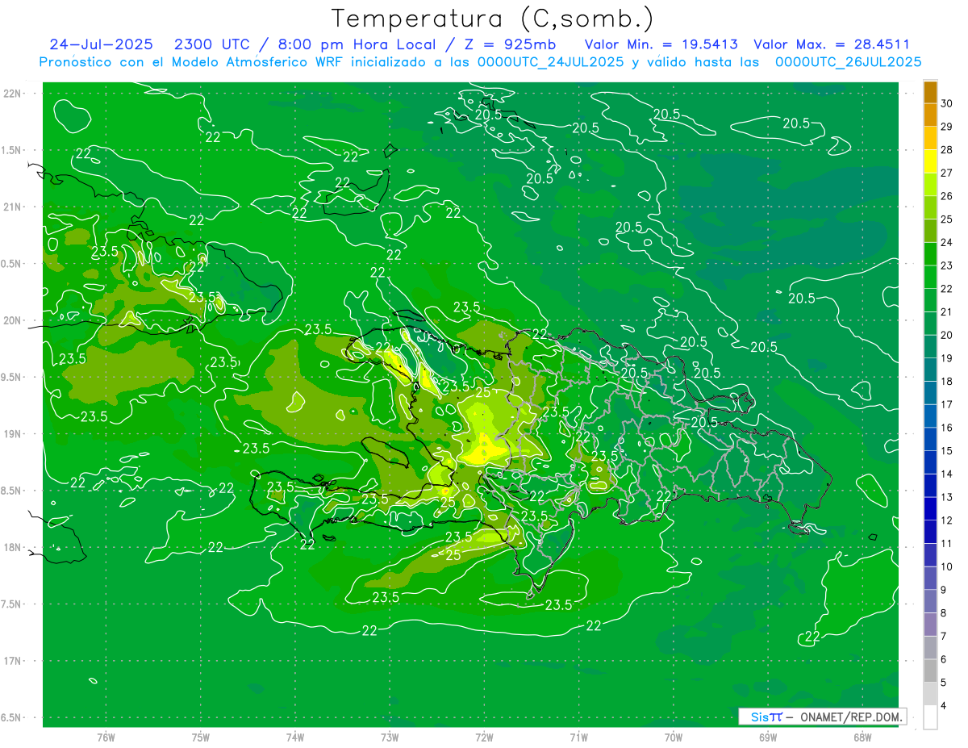
Task: Click the blue legend swatch between 14 and 15
Action: point(930,462)
